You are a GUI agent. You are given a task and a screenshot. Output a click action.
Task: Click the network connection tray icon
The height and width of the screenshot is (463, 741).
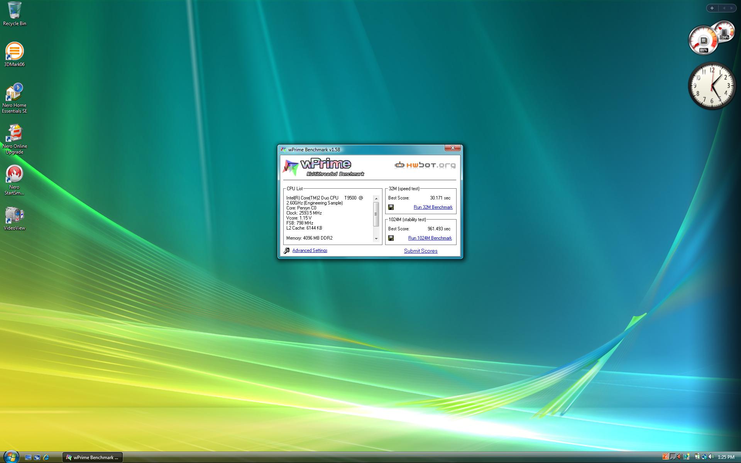tap(704, 456)
